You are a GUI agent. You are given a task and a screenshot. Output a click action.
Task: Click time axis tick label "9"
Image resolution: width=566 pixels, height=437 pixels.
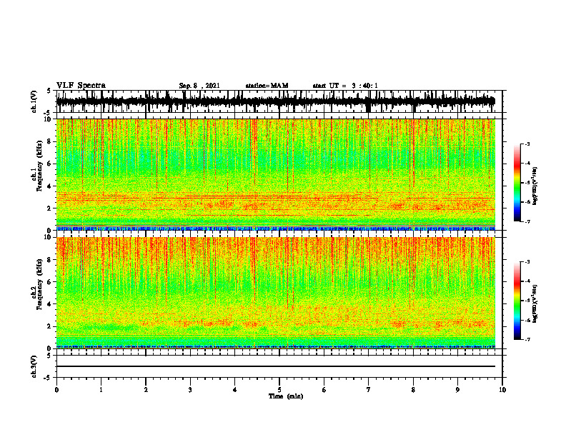click(x=457, y=390)
